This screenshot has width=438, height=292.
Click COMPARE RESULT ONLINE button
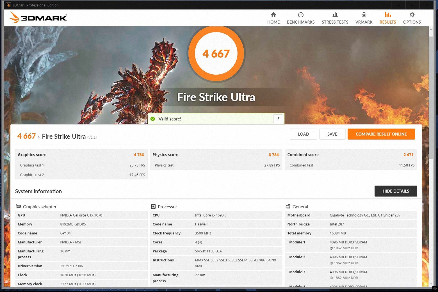(x=381, y=134)
